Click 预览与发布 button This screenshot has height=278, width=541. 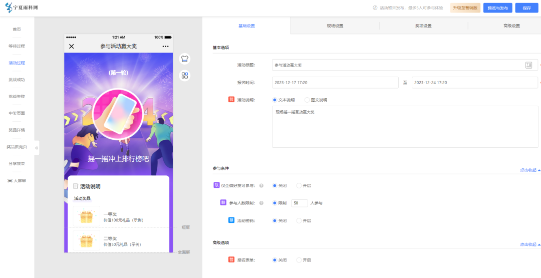(x=497, y=8)
